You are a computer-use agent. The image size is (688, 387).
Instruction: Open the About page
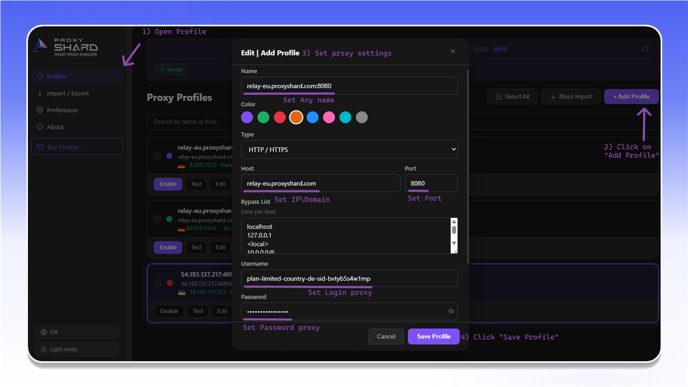77,127
